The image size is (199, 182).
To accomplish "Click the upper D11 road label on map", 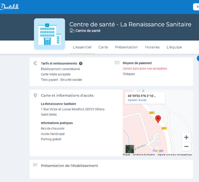I will coord(152,113).
